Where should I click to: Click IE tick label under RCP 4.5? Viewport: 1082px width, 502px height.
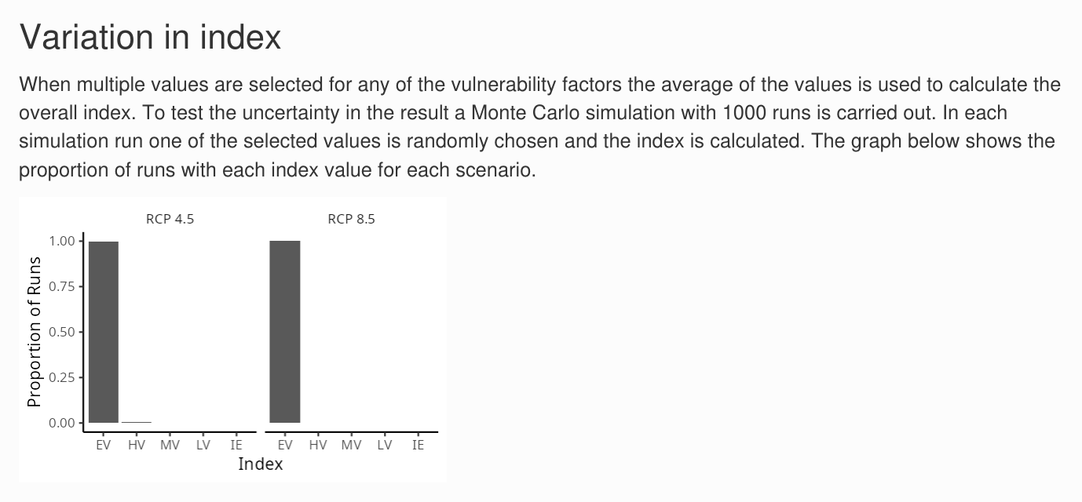coord(236,445)
